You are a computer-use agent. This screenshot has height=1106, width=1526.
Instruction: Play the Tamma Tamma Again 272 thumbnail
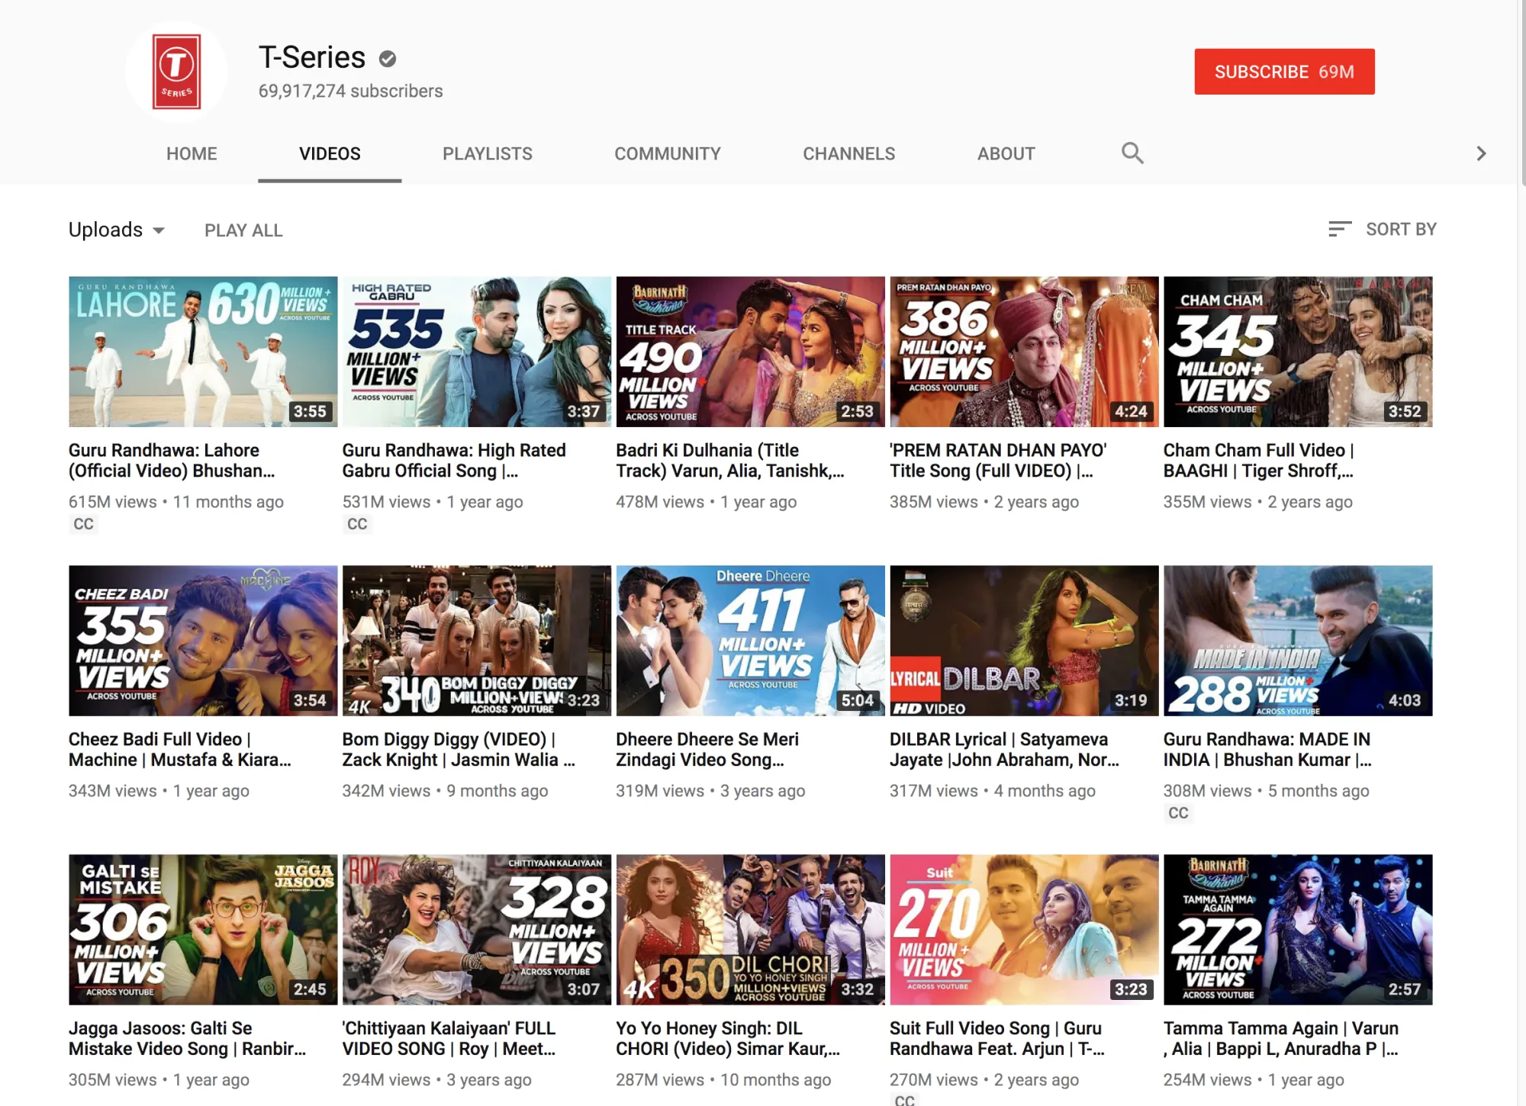click(1298, 930)
